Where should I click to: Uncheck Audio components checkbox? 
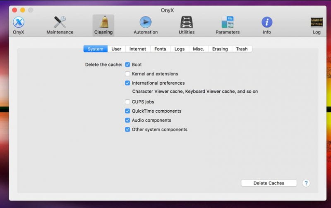[127, 120]
